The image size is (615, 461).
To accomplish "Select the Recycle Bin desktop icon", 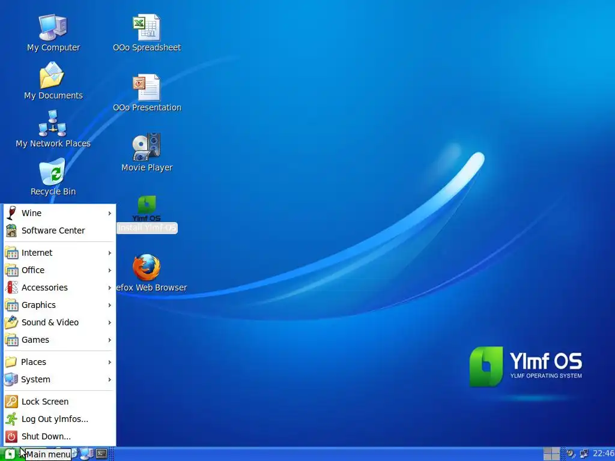I will click(x=53, y=177).
